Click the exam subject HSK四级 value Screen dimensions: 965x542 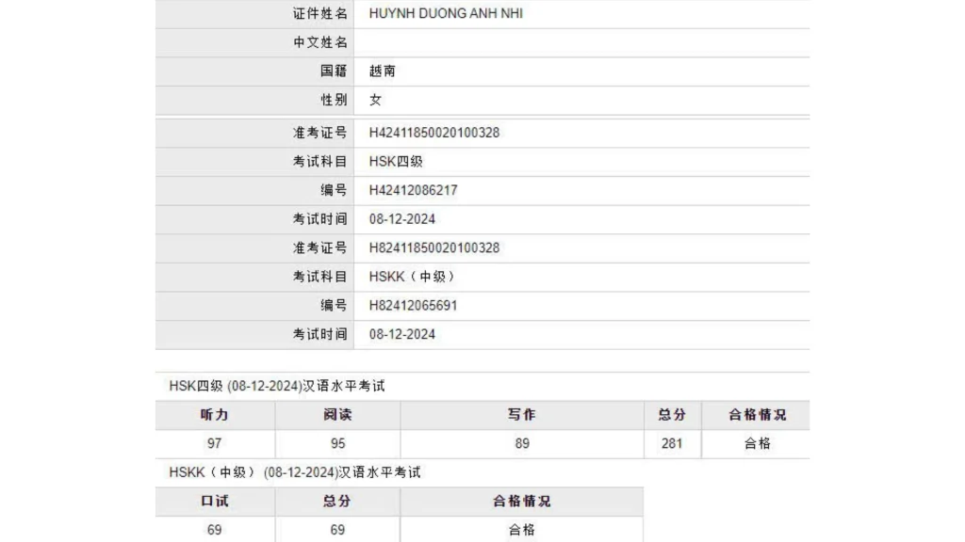click(396, 161)
